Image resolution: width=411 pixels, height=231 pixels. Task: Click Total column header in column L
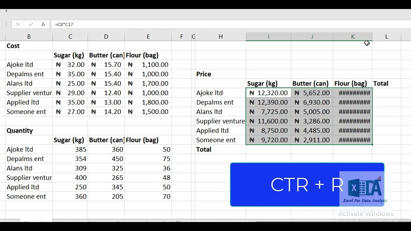[x=387, y=83]
